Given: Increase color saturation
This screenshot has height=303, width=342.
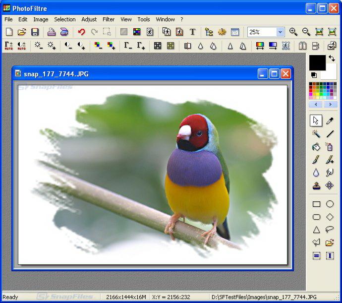Looking at the screenshot, I should tap(111, 46).
